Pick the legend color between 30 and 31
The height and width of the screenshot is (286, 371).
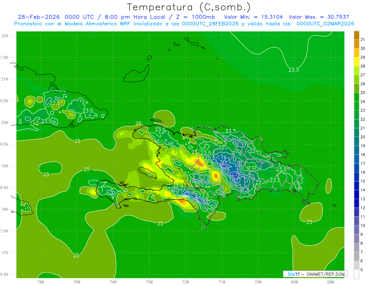coord(356,44)
